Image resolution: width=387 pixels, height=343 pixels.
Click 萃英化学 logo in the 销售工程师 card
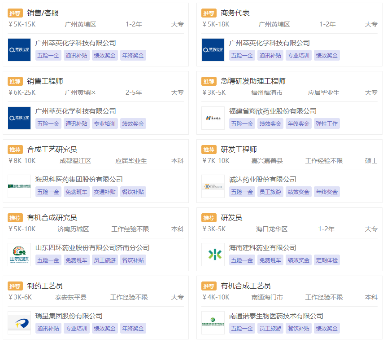[x=19, y=118]
